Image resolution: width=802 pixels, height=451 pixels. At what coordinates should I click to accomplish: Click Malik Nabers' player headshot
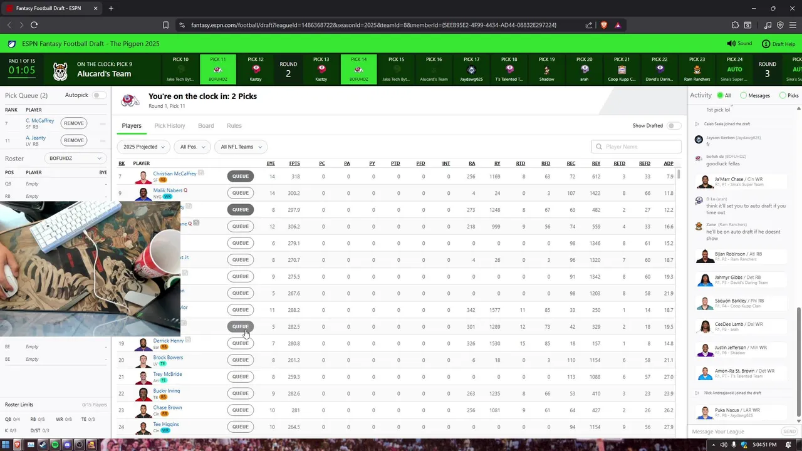pyautogui.click(x=143, y=194)
